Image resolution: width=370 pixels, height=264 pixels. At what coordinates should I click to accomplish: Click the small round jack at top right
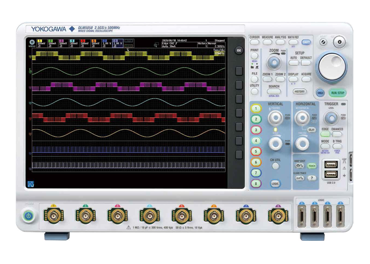point(339,42)
